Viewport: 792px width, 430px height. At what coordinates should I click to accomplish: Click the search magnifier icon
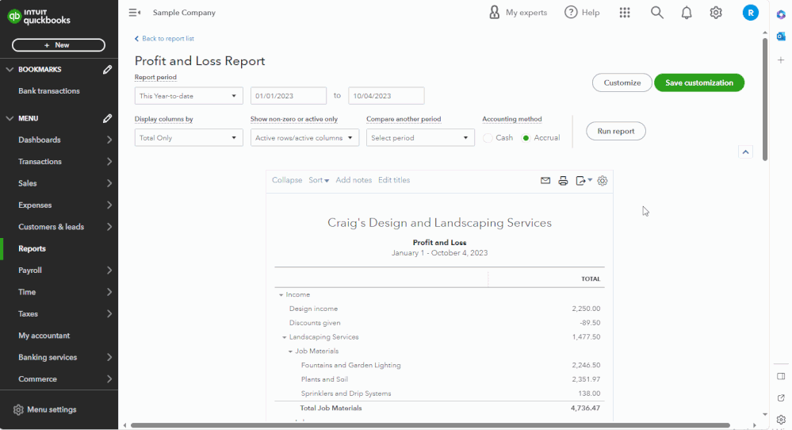point(656,13)
